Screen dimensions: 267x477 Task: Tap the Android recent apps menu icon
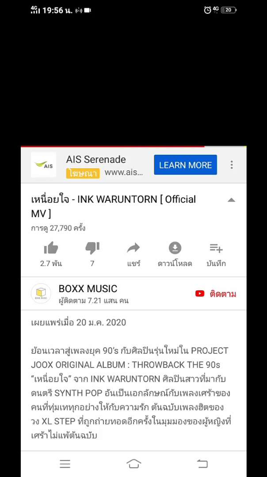(65, 464)
